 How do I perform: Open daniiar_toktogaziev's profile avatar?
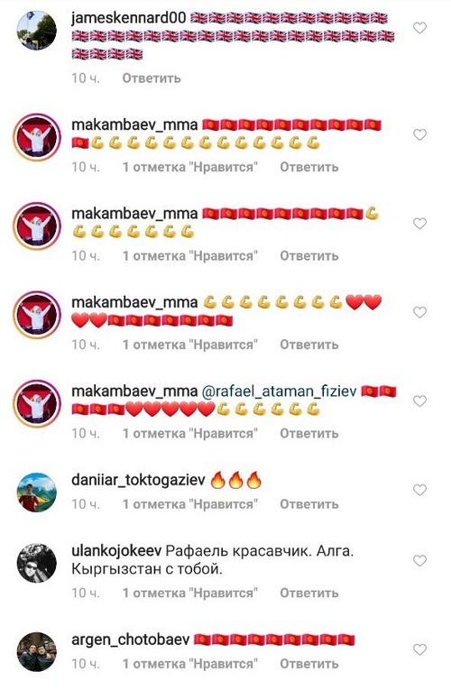(x=37, y=492)
